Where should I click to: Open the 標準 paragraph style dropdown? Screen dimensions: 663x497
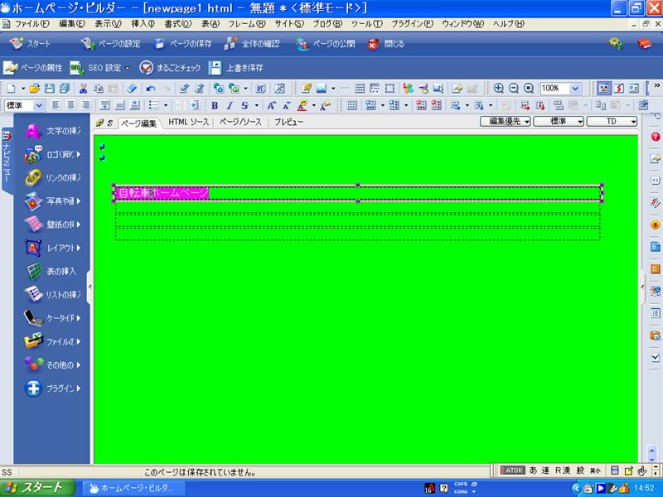(x=24, y=105)
